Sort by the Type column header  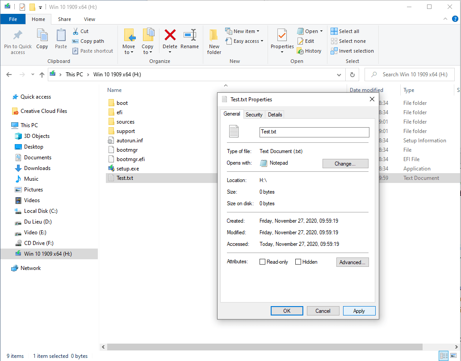[409, 90]
